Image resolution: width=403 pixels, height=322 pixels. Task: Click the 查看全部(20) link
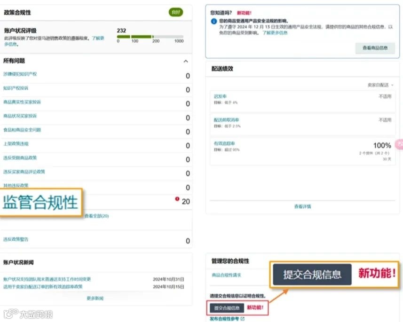pyautogui.click(x=97, y=216)
